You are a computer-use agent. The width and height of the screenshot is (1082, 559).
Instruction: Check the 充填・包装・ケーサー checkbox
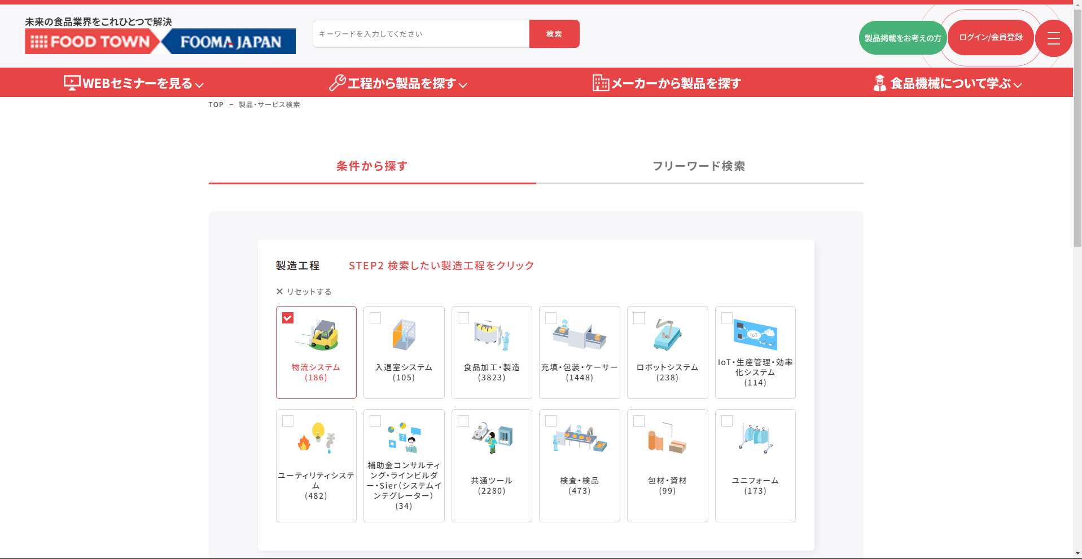pyautogui.click(x=551, y=318)
